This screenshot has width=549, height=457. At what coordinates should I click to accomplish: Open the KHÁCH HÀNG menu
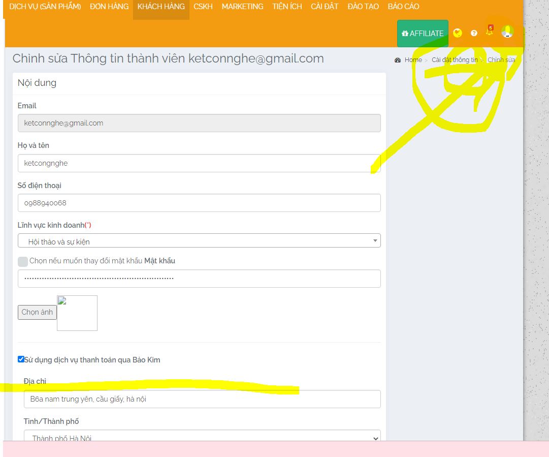tap(161, 7)
